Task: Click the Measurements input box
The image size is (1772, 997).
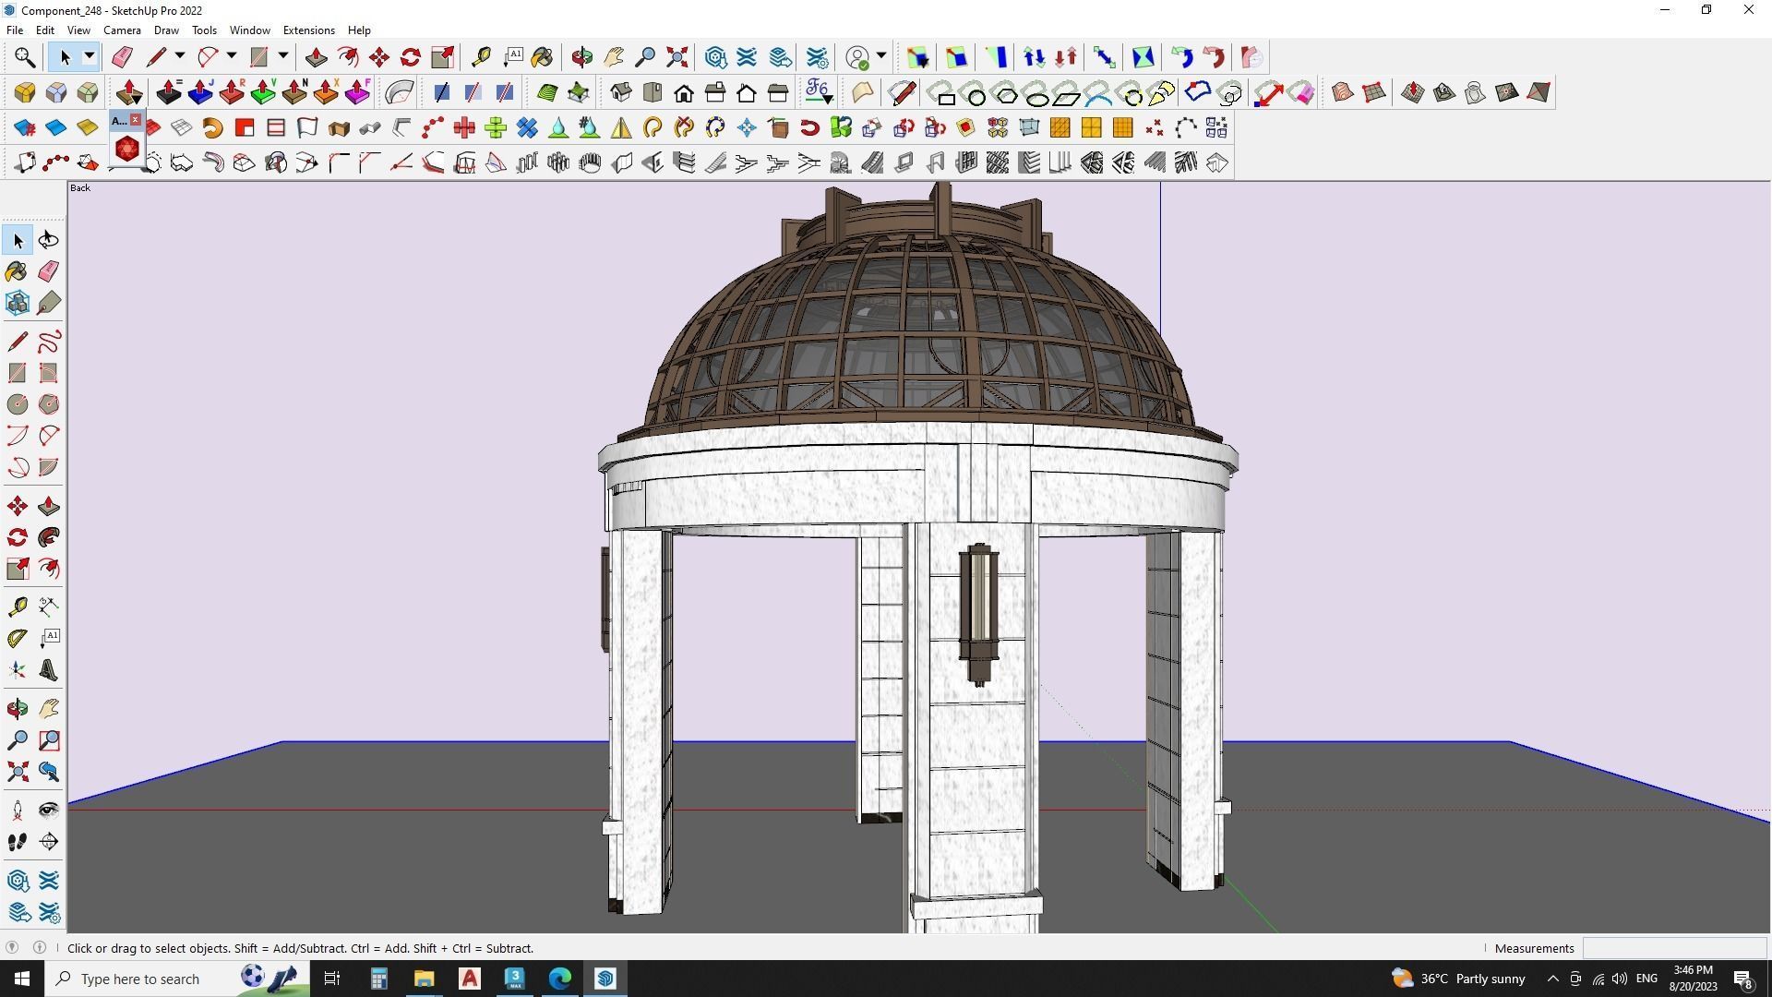Action: (1673, 948)
